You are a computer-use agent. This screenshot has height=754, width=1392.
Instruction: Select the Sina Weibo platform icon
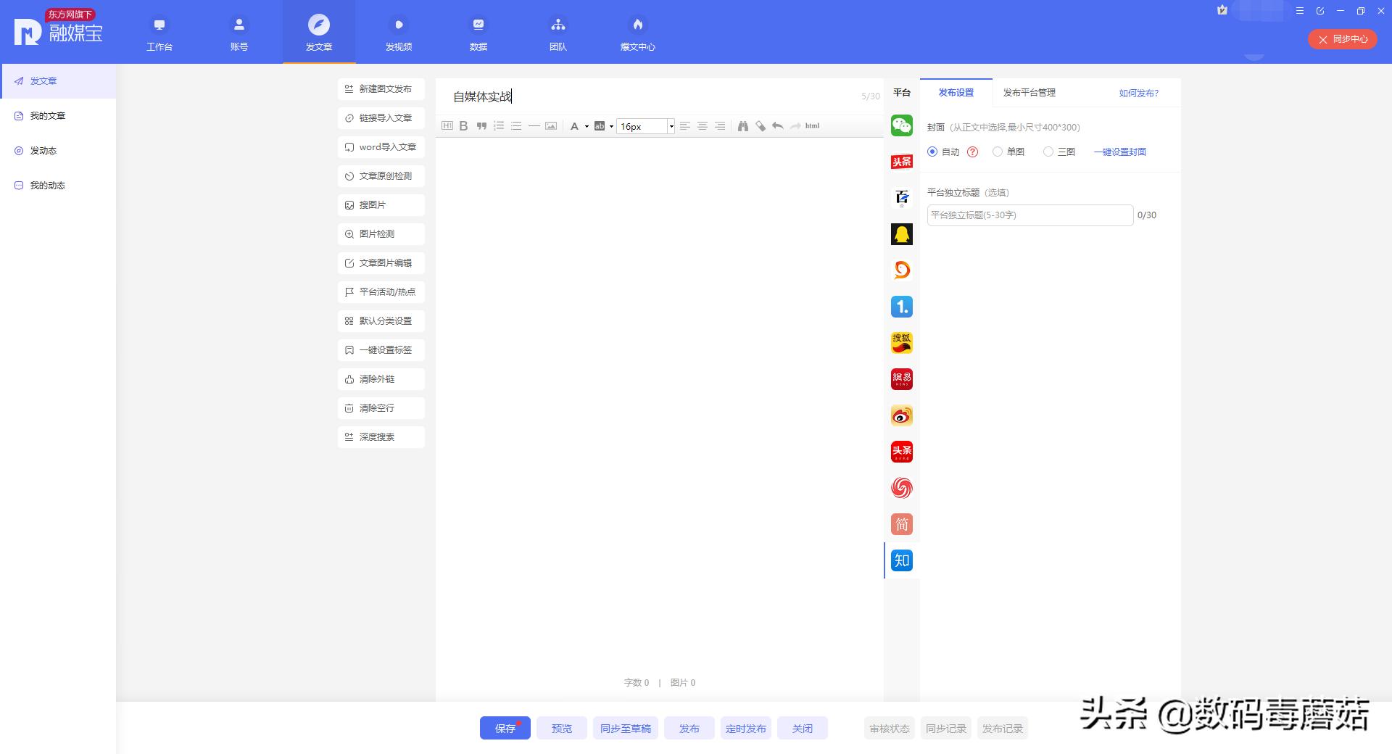(901, 415)
